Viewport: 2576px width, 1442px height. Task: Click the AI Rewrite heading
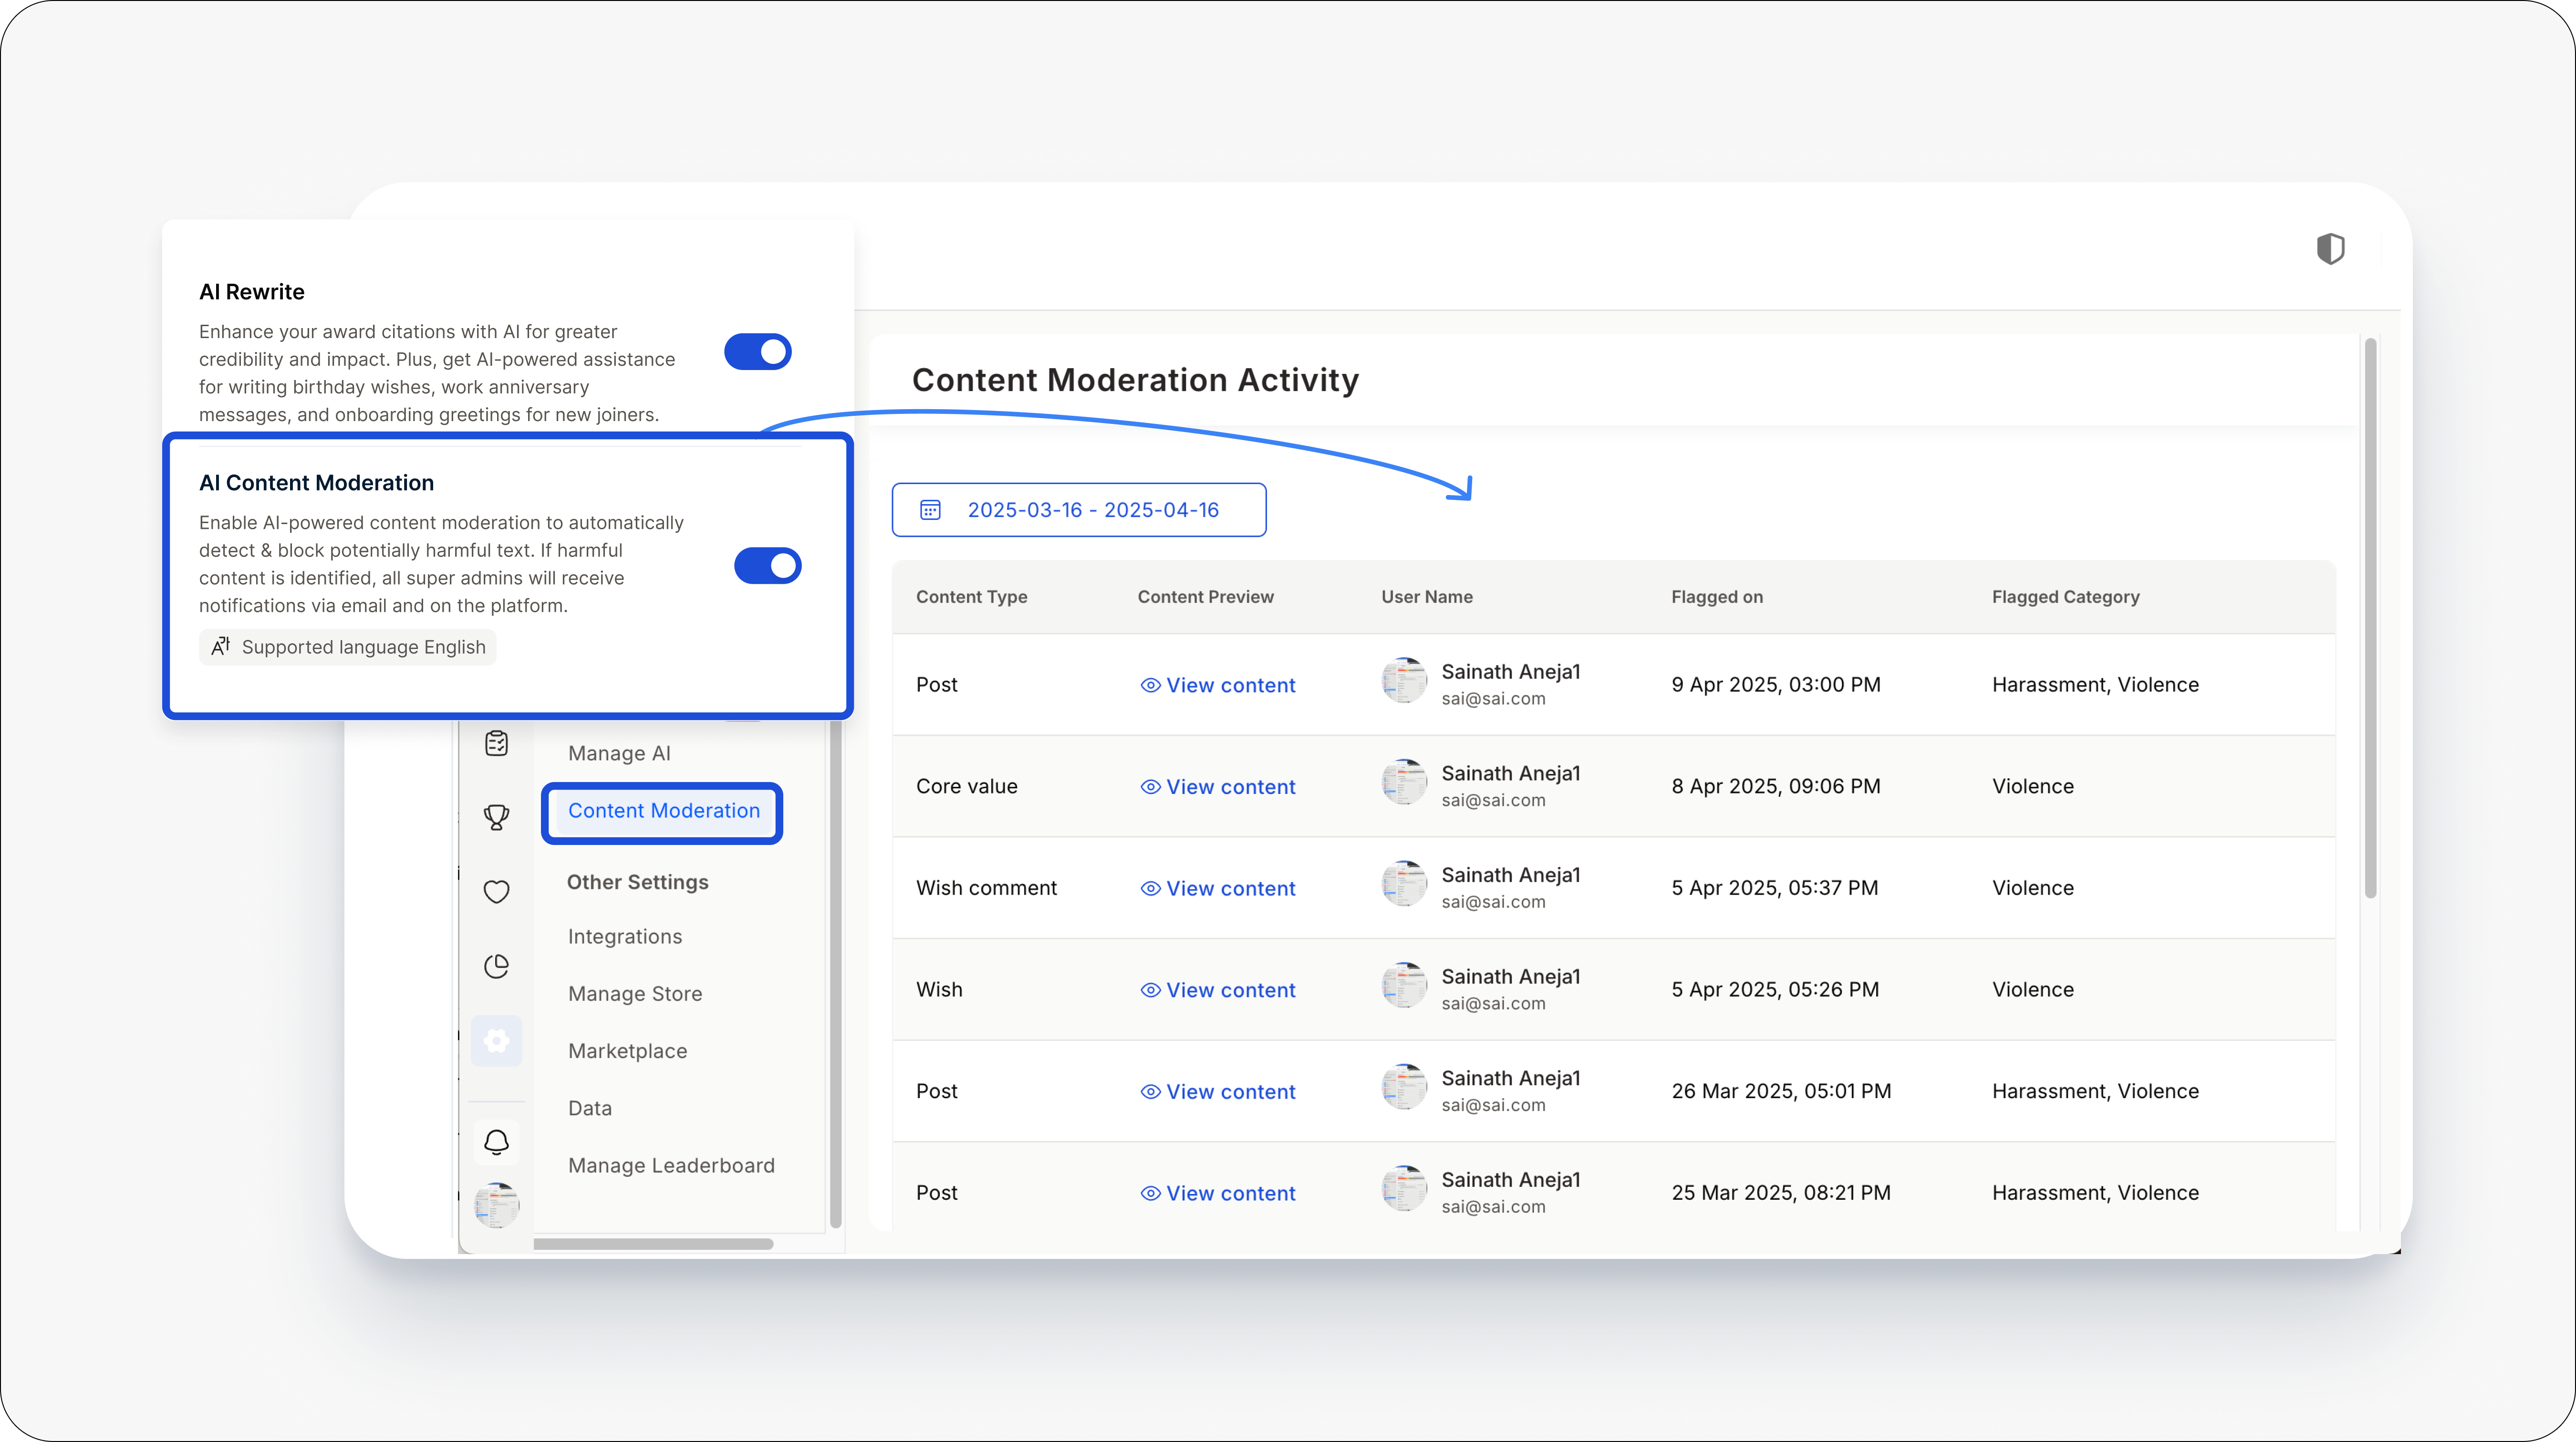click(252, 292)
